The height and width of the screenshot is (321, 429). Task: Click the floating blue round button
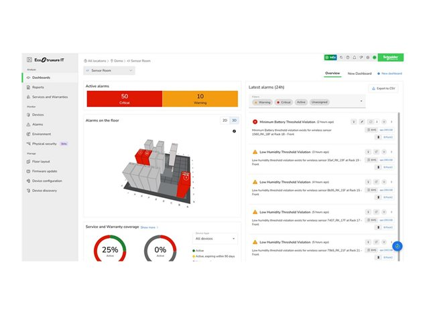click(397, 246)
